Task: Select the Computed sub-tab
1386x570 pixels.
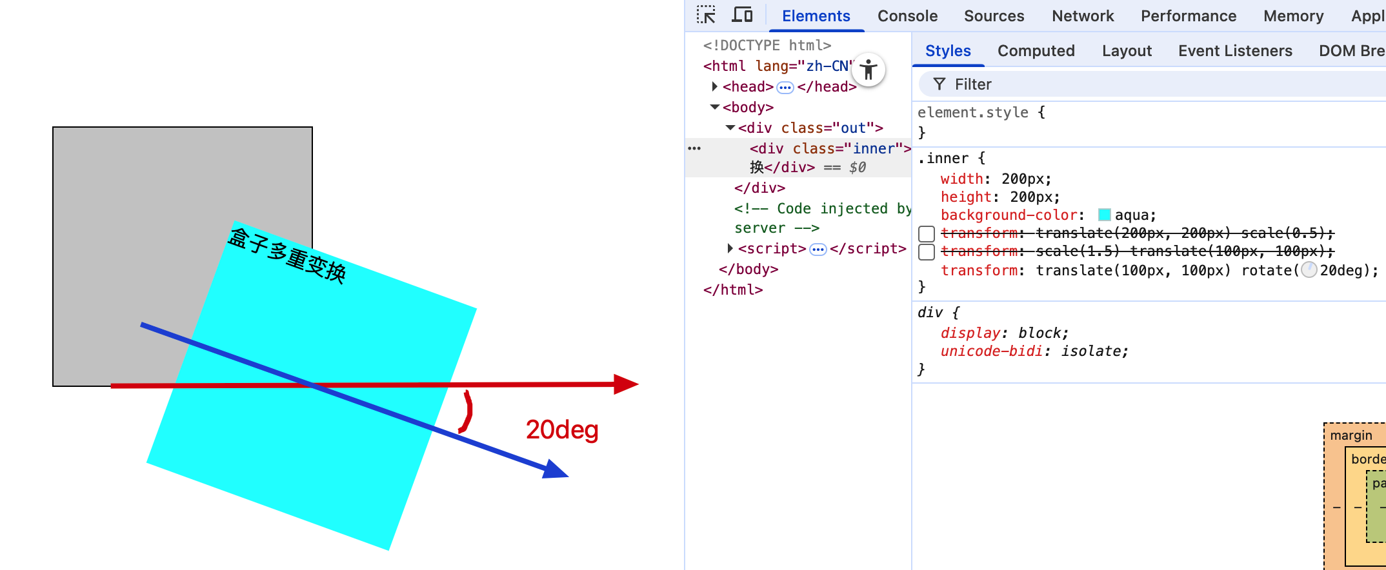Action: click(x=1036, y=51)
